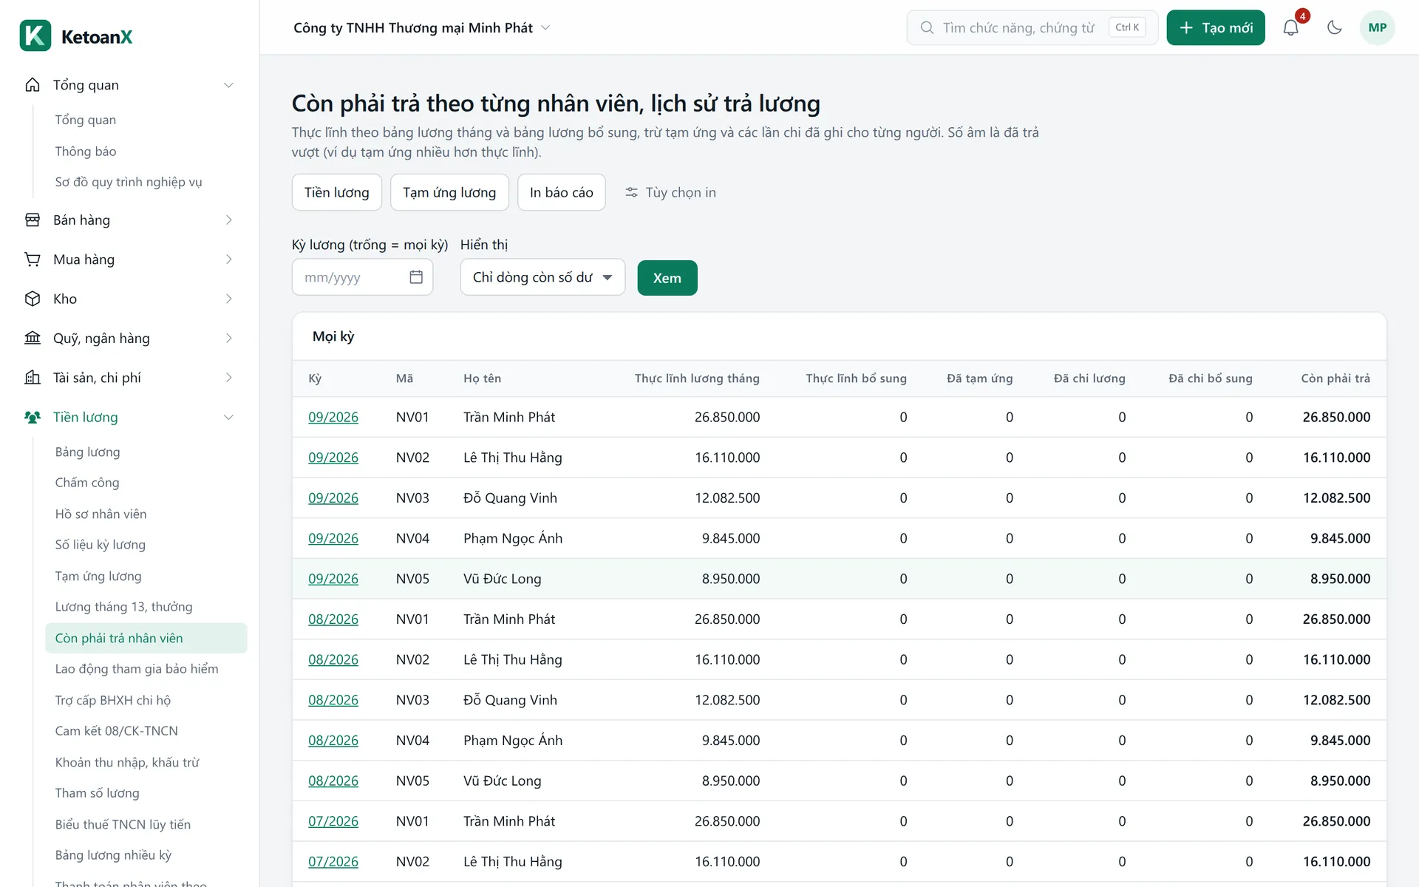Go to Chấm công menu item
The height and width of the screenshot is (887, 1419).
click(87, 483)
